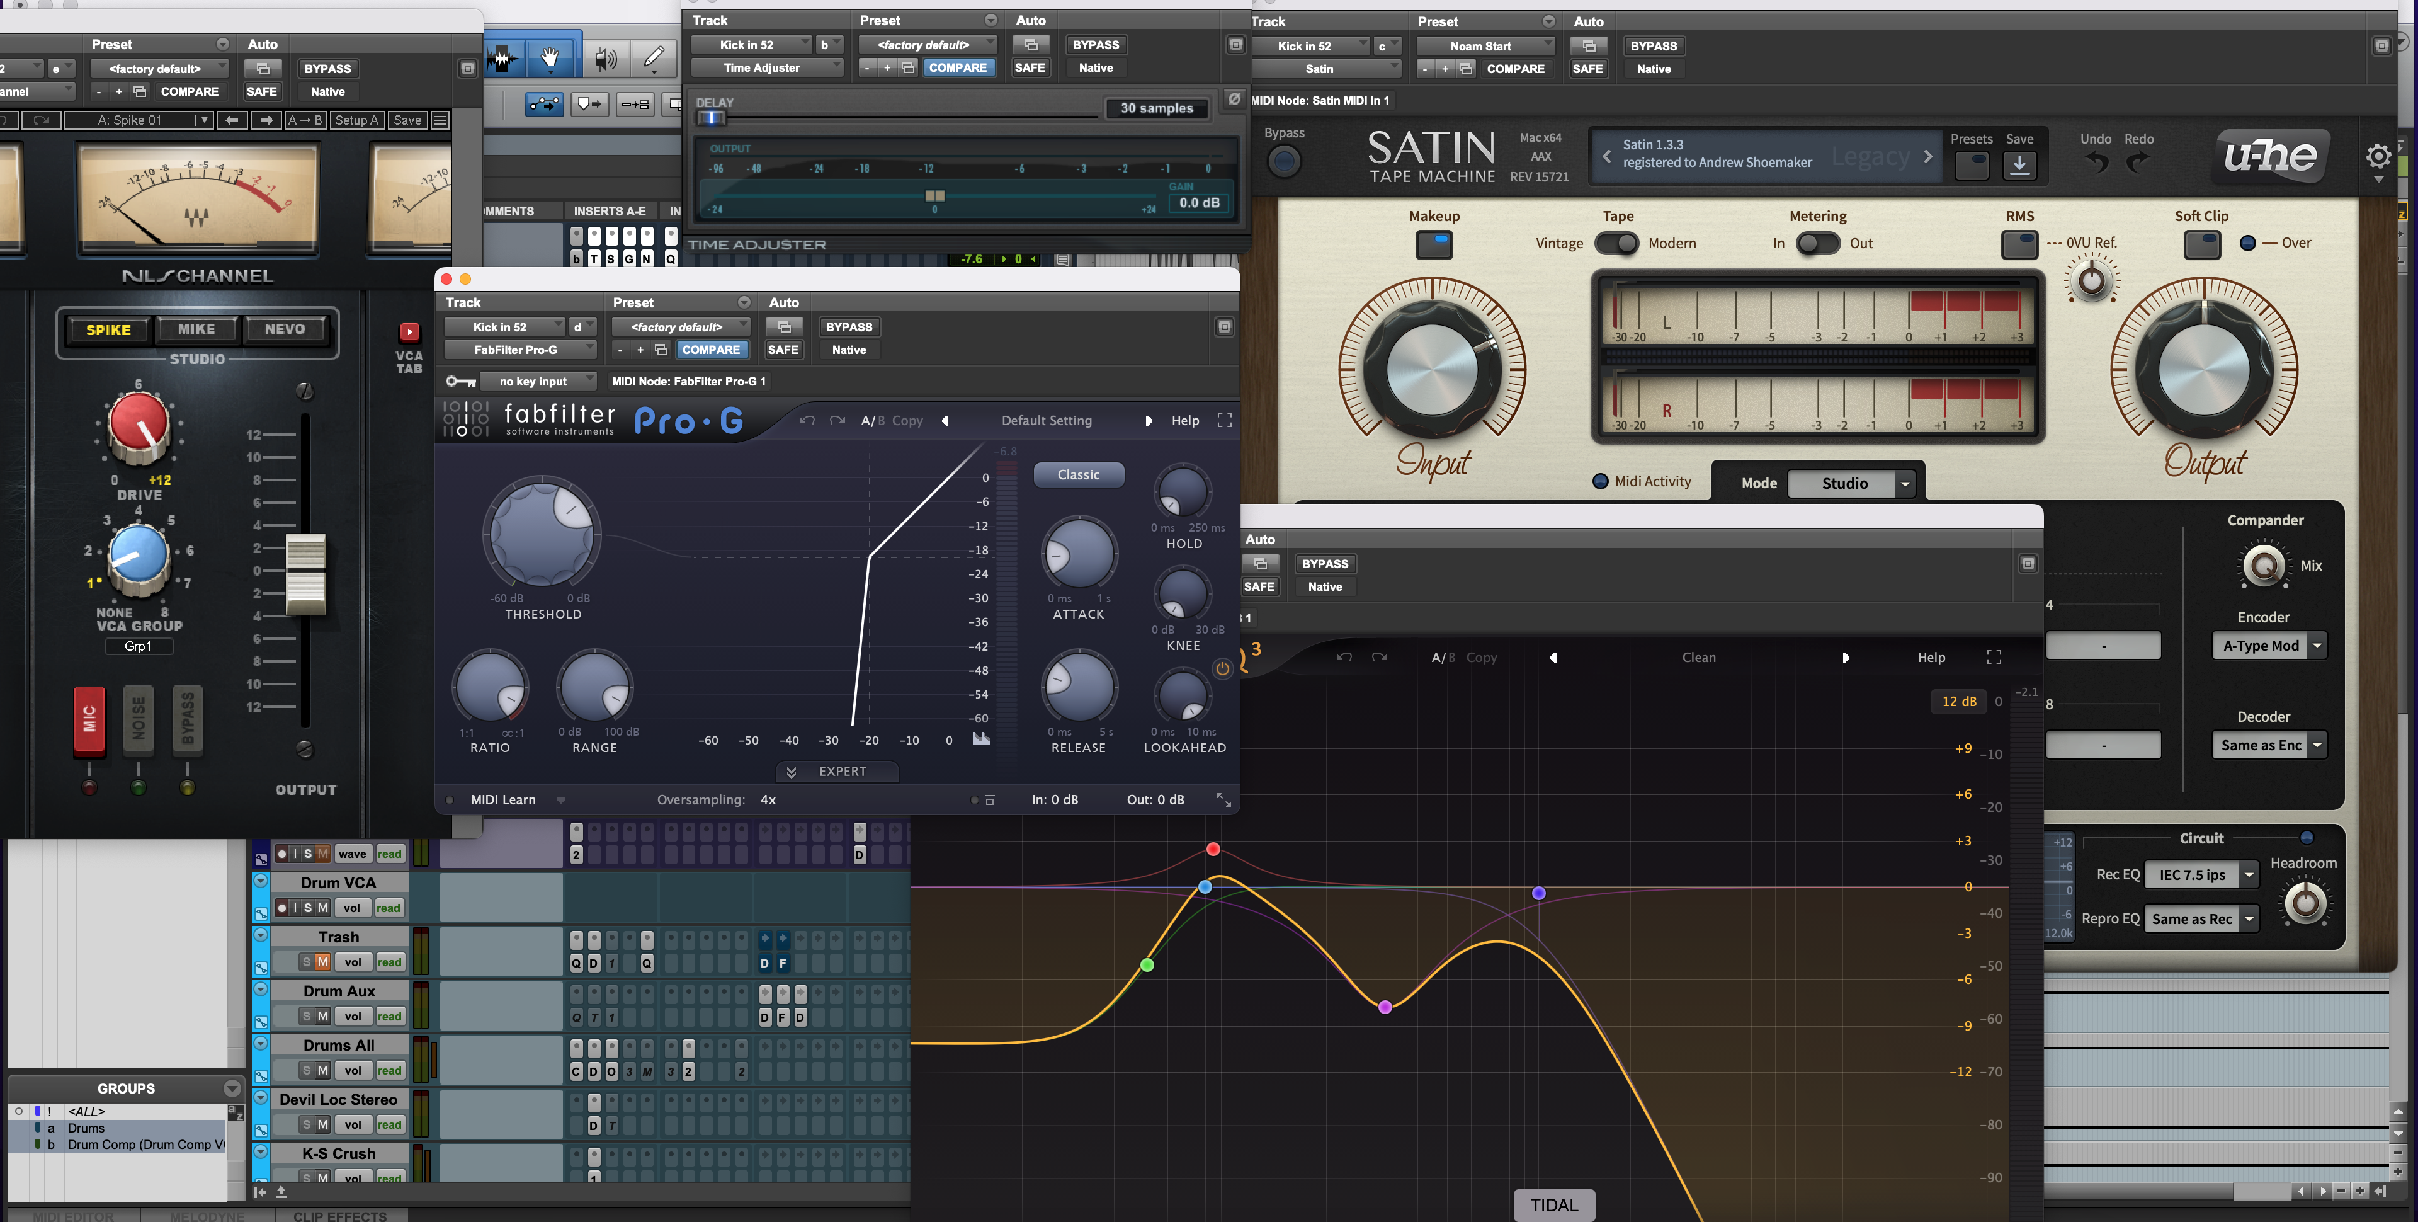
Task: Click Pro-G side chain key icon
Action: pyautogui.click(x=460, y=380)
